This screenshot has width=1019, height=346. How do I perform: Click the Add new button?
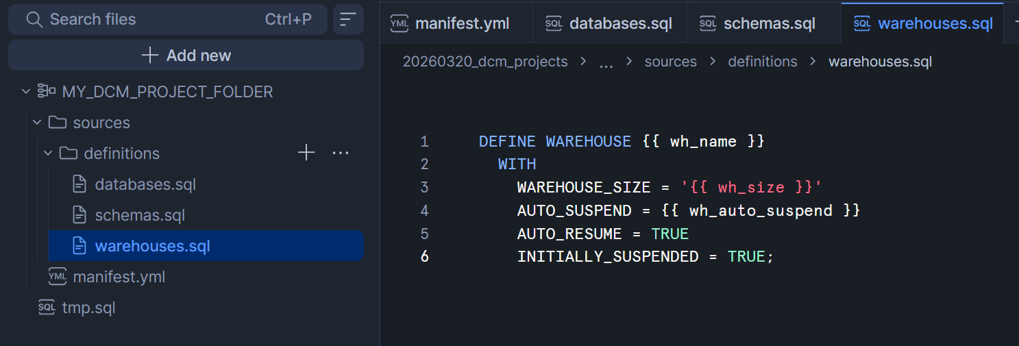(186, 55)
